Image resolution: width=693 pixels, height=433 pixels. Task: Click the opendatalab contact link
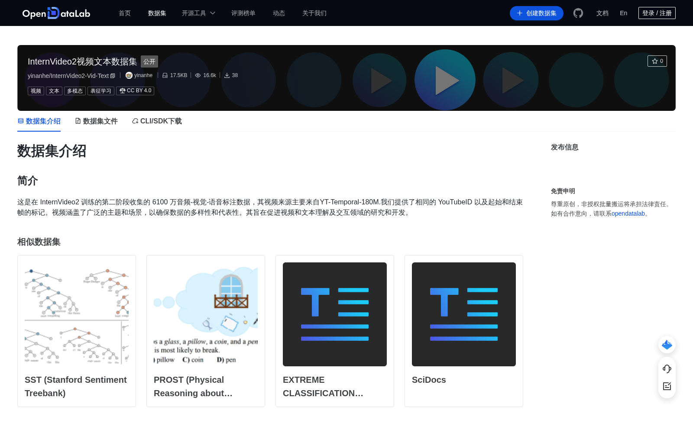tap(628, 213)
